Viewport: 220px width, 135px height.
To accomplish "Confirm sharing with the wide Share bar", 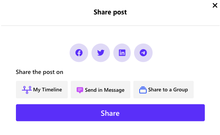I will click(110, 113).
